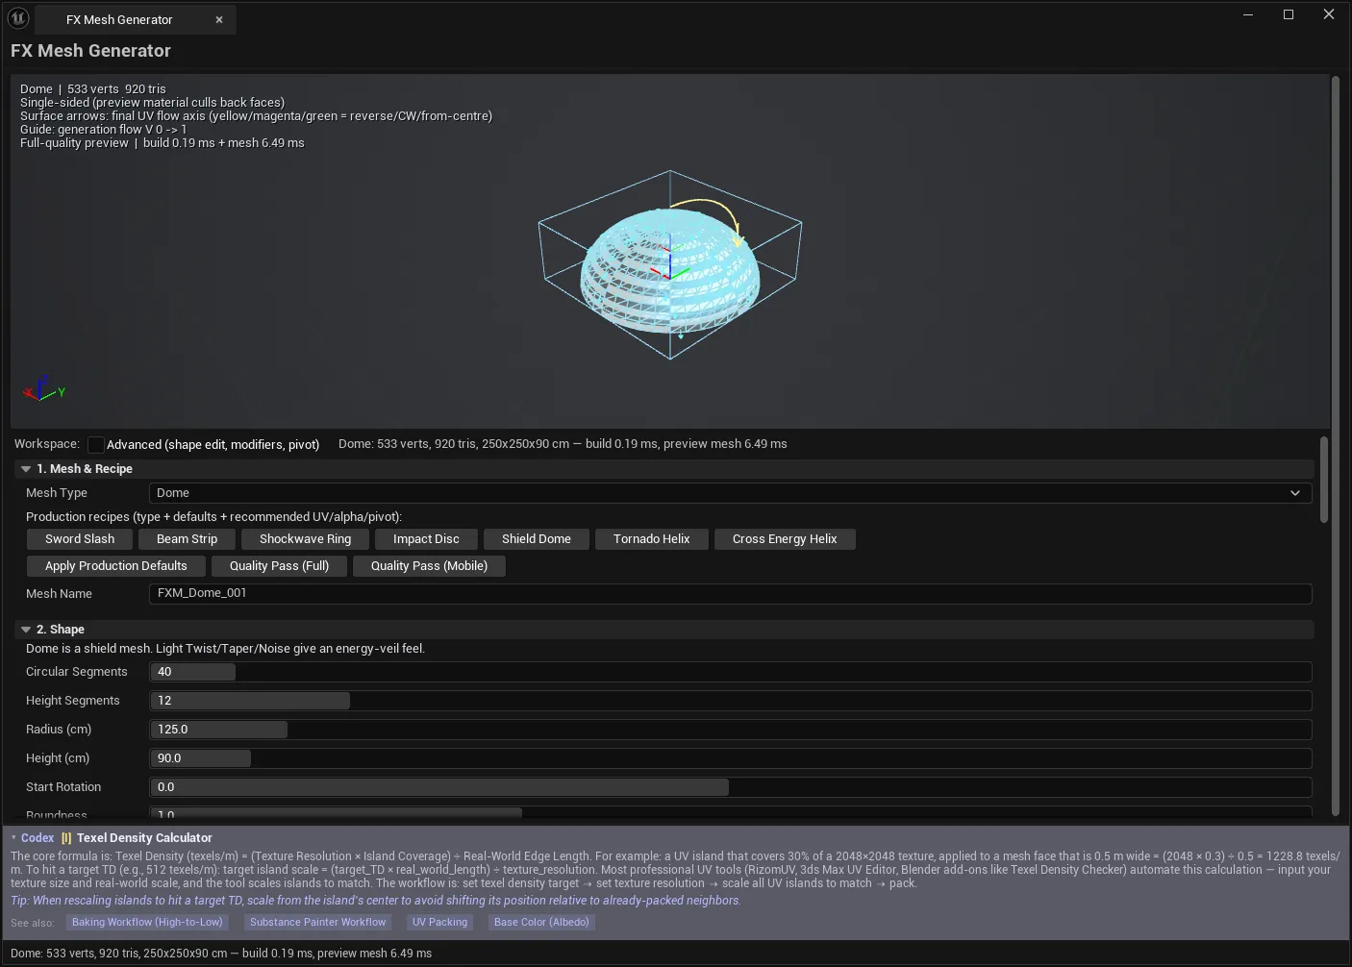Viewport: 1352px width, 967px height.
Task: Apply the Cross Energy Helix recipe
Action: pos(785,539)
